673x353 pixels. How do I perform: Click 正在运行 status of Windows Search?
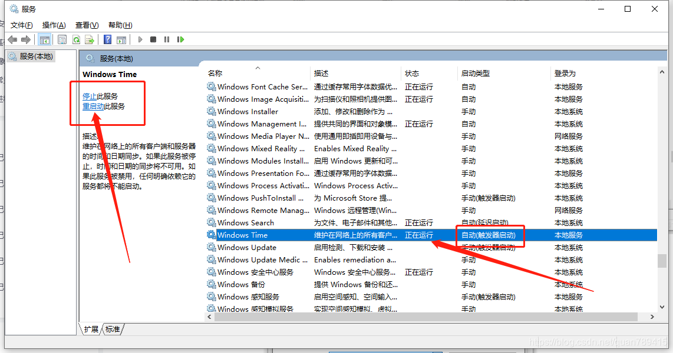(x=419, y=223)
